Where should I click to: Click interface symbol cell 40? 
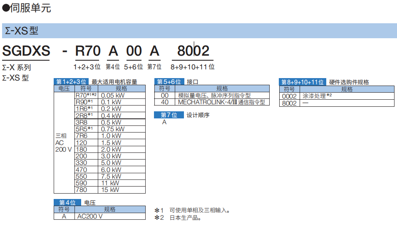[x=164, y=102]
